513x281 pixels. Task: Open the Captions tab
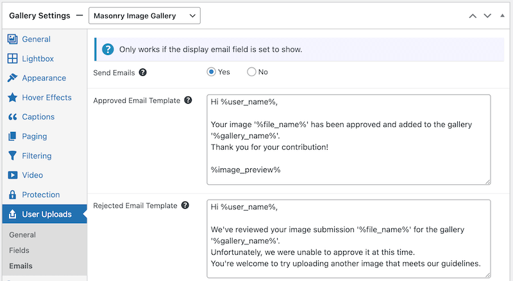(x=44, y=116)
